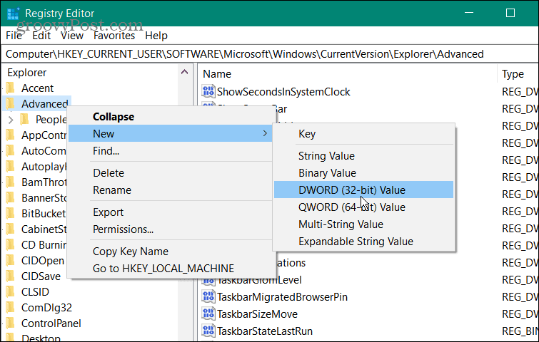Click the TaskbarStateLastRun binary value icon
The height and width of the screenshot is (342, 539).
[x=209, y=331]
